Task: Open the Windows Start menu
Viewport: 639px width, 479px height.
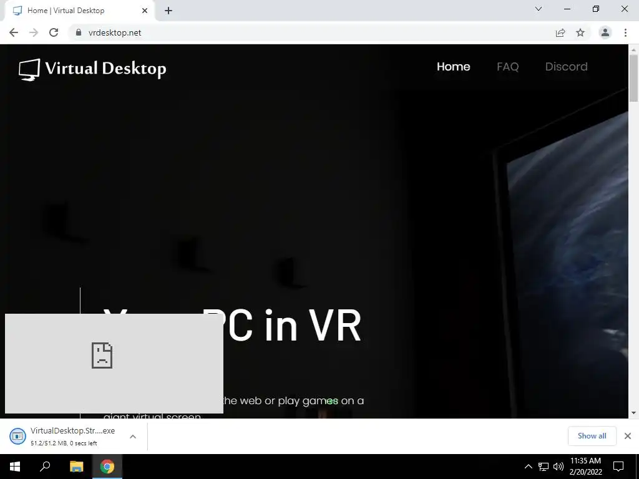Action: point(15,467)
